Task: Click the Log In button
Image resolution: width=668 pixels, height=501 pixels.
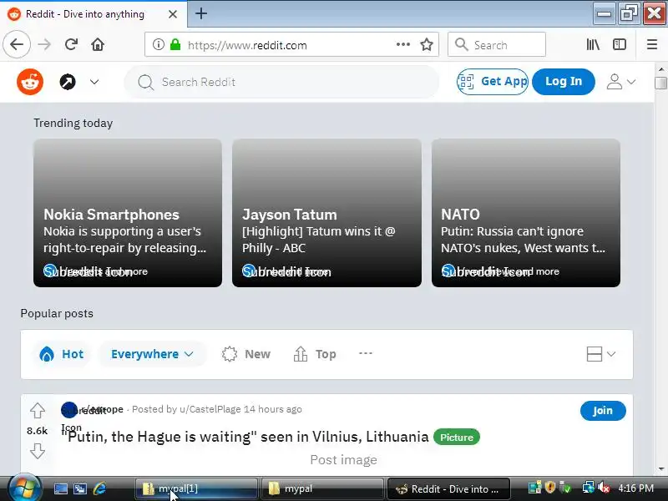Action: [563, 81]
